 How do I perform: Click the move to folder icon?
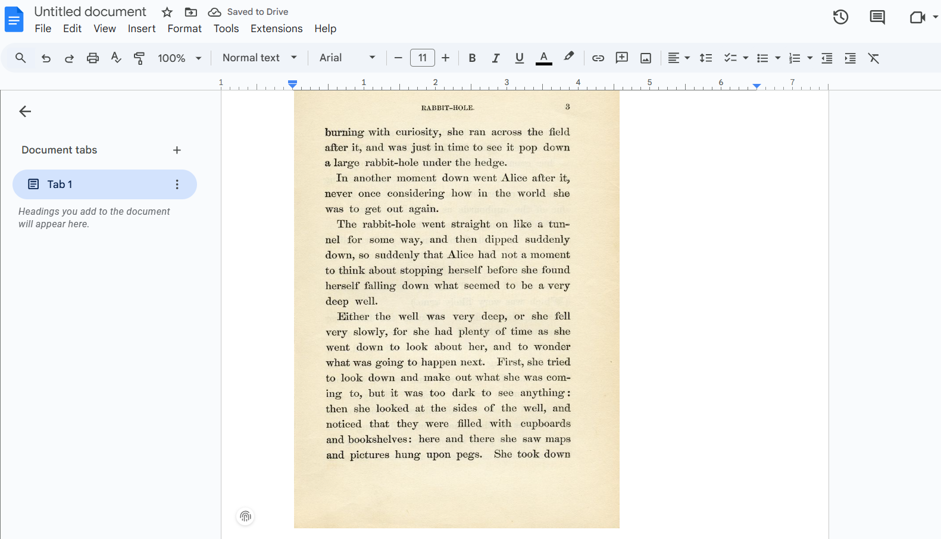[x=191, y=12]
